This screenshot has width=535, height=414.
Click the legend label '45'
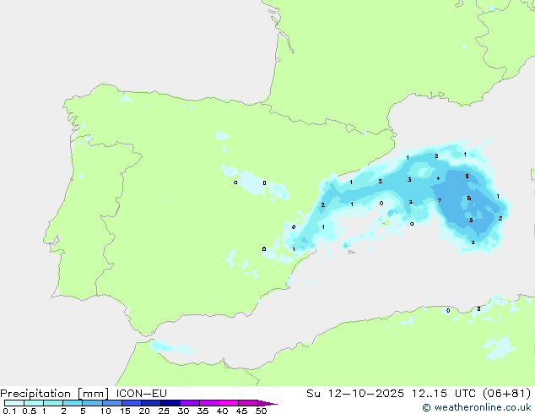(241, 411)
